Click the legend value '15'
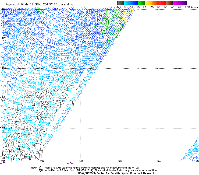The height and width of the screenshot is (175, 199). click(138, 7)
